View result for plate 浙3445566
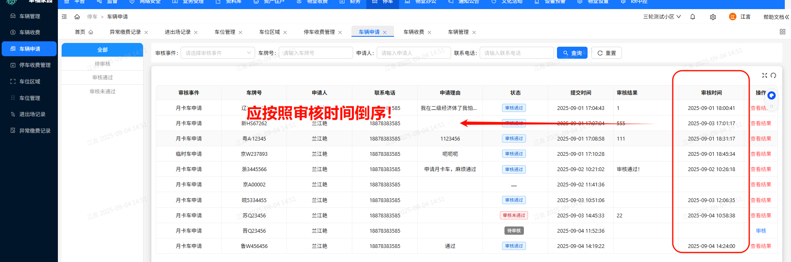 coord(761,169)
